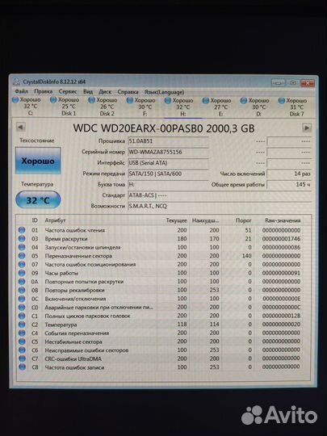Open the Язык(Language) menu
327x436 pixels.
(x=164, y=92)
